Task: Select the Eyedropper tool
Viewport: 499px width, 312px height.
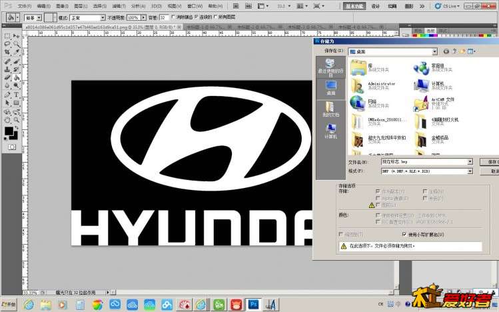Action: tap(16, 52)
